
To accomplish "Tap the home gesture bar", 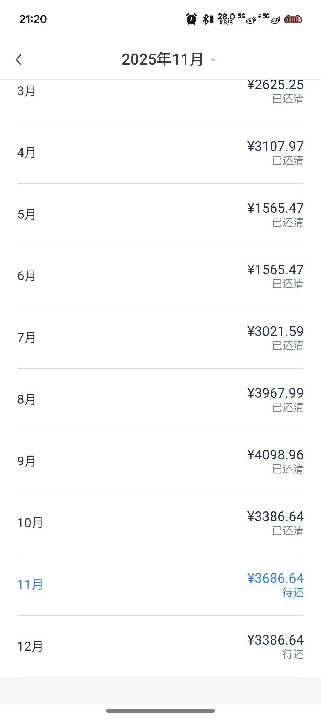I will (x=160, y=711).
